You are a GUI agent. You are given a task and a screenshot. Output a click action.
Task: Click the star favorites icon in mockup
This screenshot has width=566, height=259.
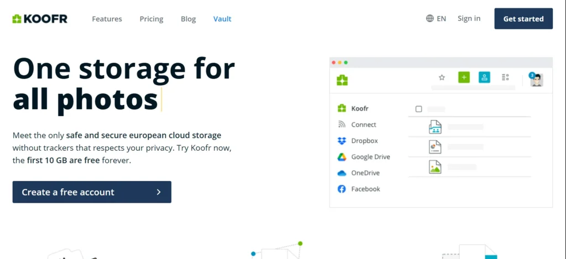click(x=442, y=77)
